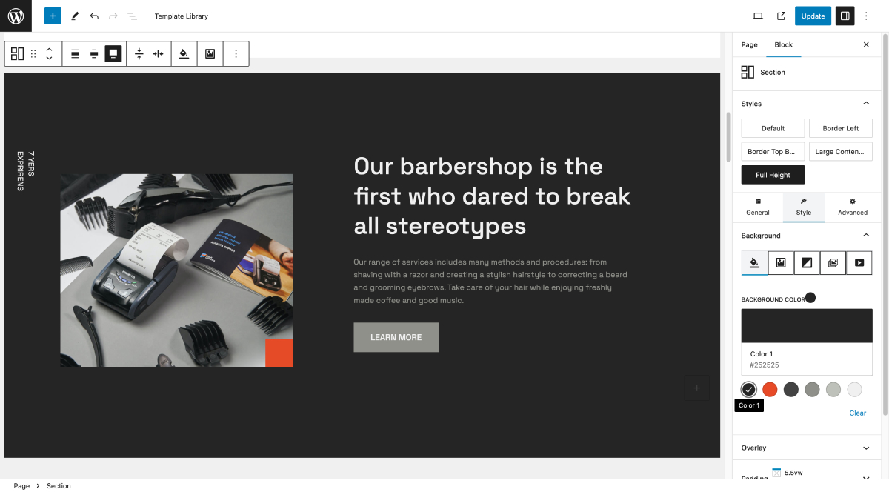Pick the checked Color 1 swatch
The height and width of the screenshot is (492, 889).
pos(749,390)
